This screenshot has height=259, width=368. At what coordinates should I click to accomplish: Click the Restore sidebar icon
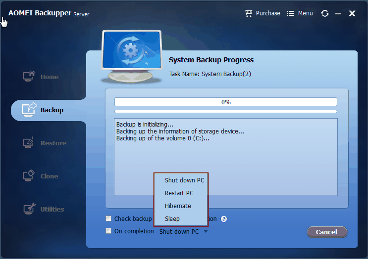pyautogui.click(x=29, y=143)
